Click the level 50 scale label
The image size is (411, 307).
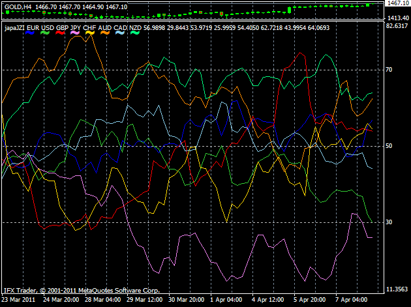pos(389,146)
